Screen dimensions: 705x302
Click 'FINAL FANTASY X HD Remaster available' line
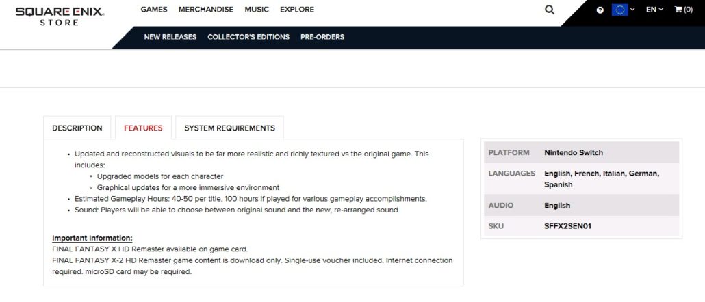[150, 249]
